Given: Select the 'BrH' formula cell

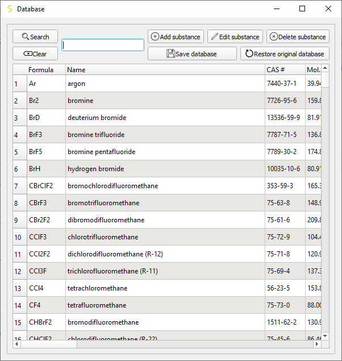Looking at the screenshot, I should pos(46,169).
